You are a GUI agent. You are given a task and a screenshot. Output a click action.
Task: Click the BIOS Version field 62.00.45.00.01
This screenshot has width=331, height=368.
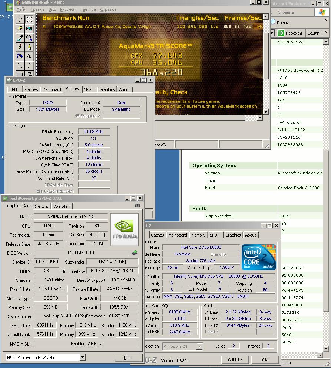click(x=81, y=253)
